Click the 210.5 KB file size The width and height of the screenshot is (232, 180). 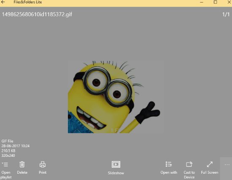8,151
